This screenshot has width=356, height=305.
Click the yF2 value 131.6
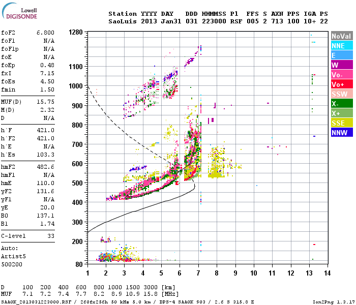(45, 191)
